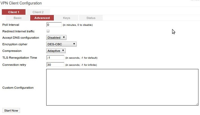
Task: Switch to the Client 2 tab
Action: (x=38, y=12)
